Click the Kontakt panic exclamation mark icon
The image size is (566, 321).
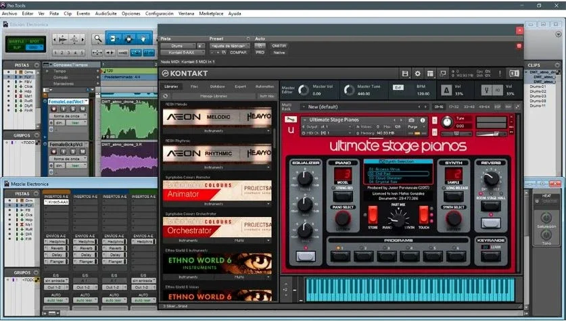click(x=500, y=74)
